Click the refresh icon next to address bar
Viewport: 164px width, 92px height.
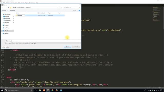pos(61,8)
